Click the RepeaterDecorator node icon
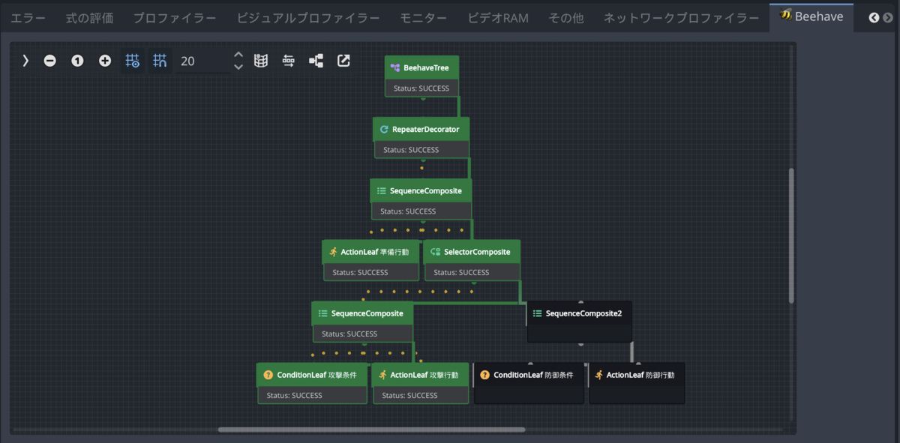This screenshot has width=900, height=443. pos(384,129)
